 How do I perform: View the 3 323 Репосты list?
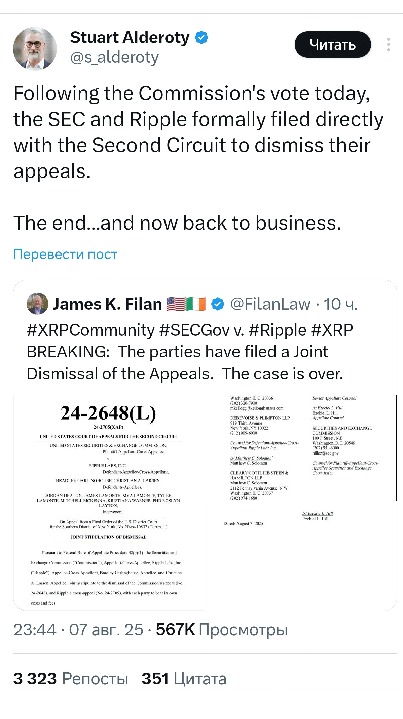[71, 678]
